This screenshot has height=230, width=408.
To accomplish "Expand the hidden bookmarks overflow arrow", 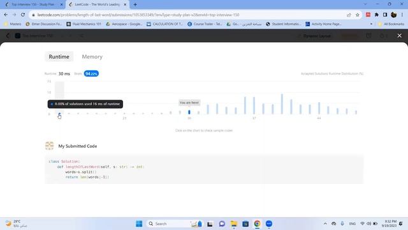I will click(x=371, y=24).
